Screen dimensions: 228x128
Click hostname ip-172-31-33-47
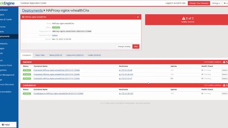[125, 79]
